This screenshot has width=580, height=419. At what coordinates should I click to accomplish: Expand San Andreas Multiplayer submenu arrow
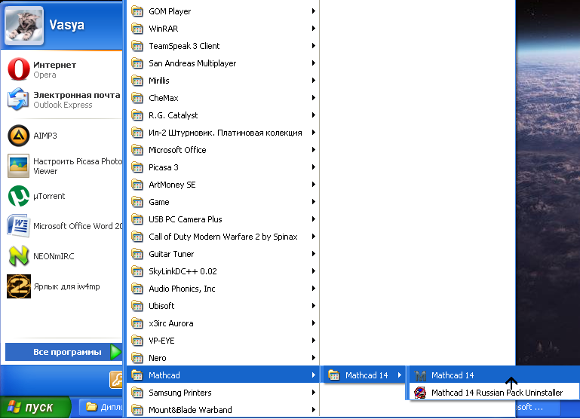[313, 63]
